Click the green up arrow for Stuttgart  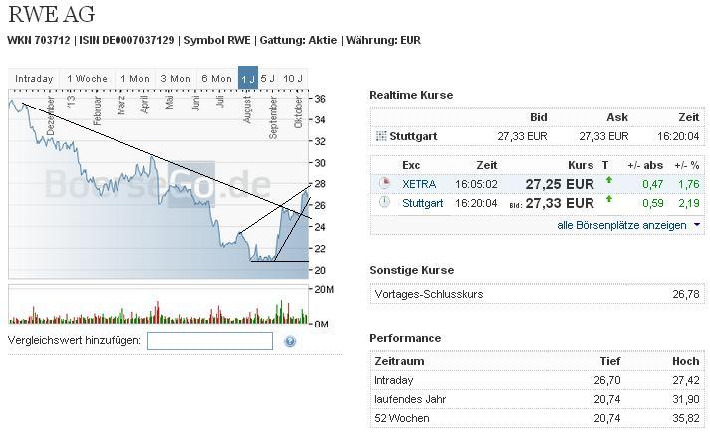pyautogui.click(x=608, y=201)
